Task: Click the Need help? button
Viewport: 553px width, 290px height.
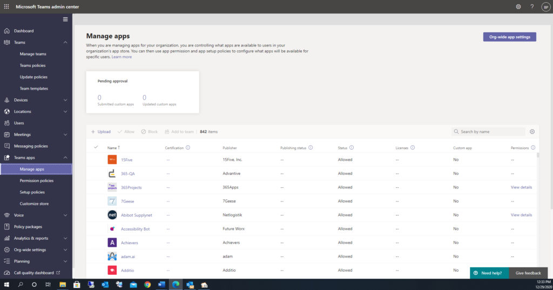Action: coord(489,273)
